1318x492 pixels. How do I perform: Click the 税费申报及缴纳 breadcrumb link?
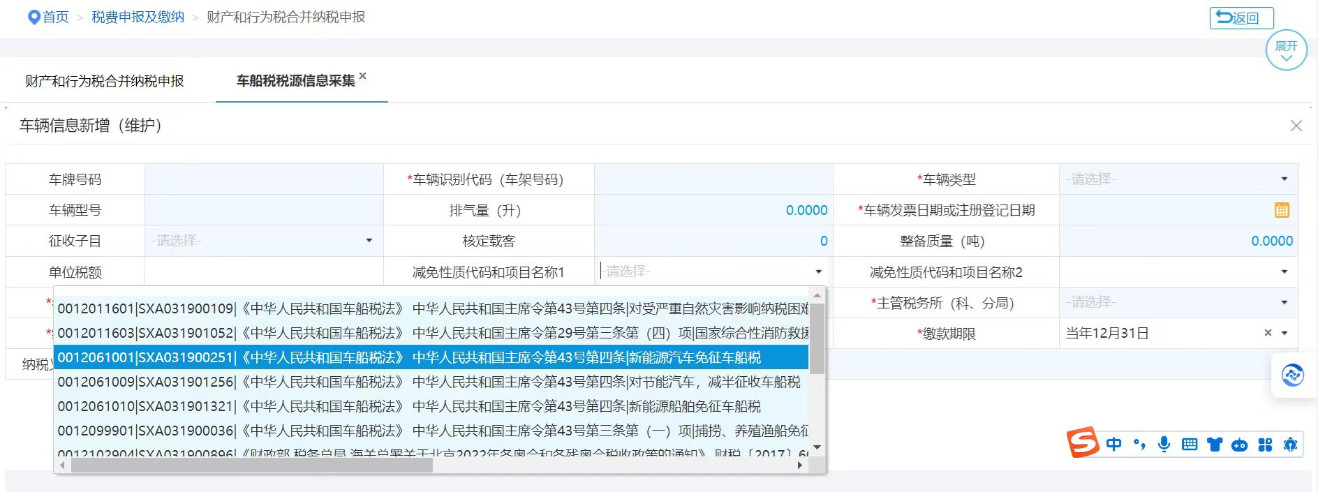tap(138, 17)
